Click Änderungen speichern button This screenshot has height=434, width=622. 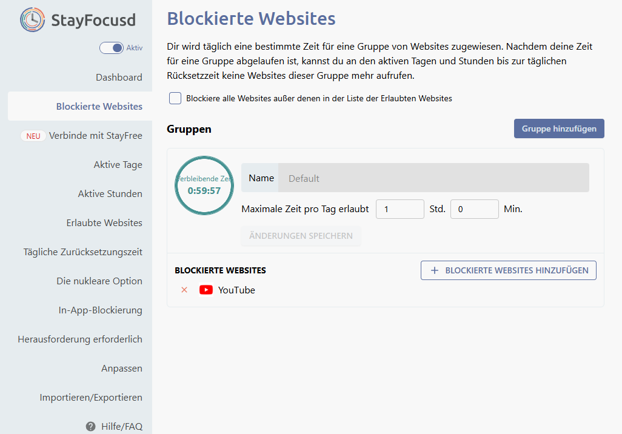(301, 236)
